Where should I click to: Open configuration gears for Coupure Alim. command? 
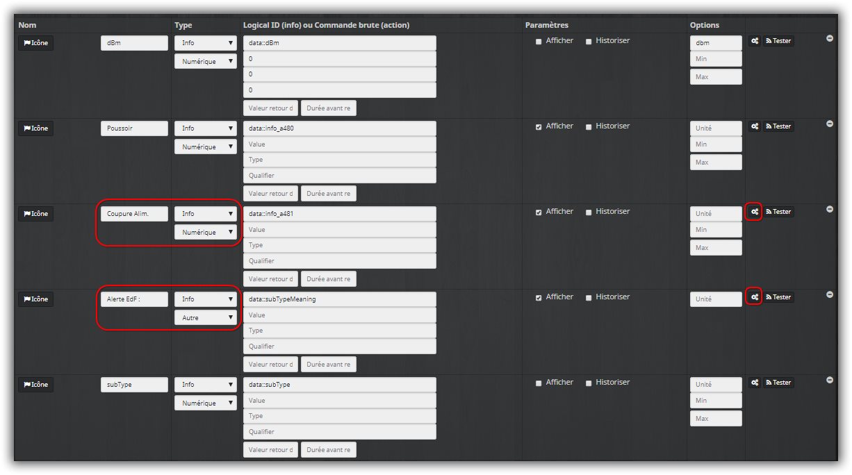tap(754, 212)
